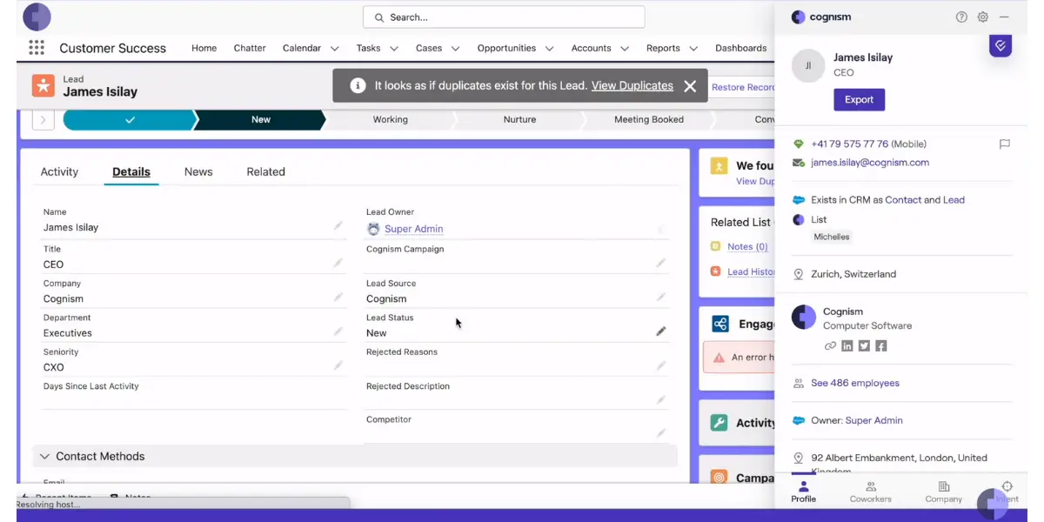Click the Salesforce search box
The height and width of the screenshot is (522, 1044).
504,17
